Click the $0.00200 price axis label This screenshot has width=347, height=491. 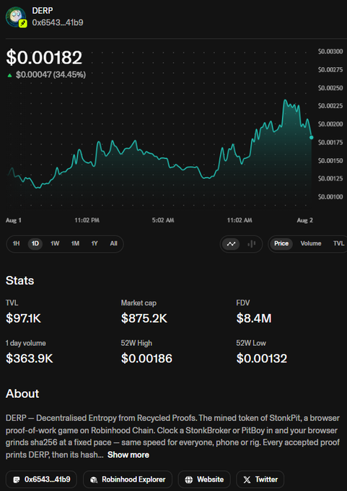pos(330,124)
